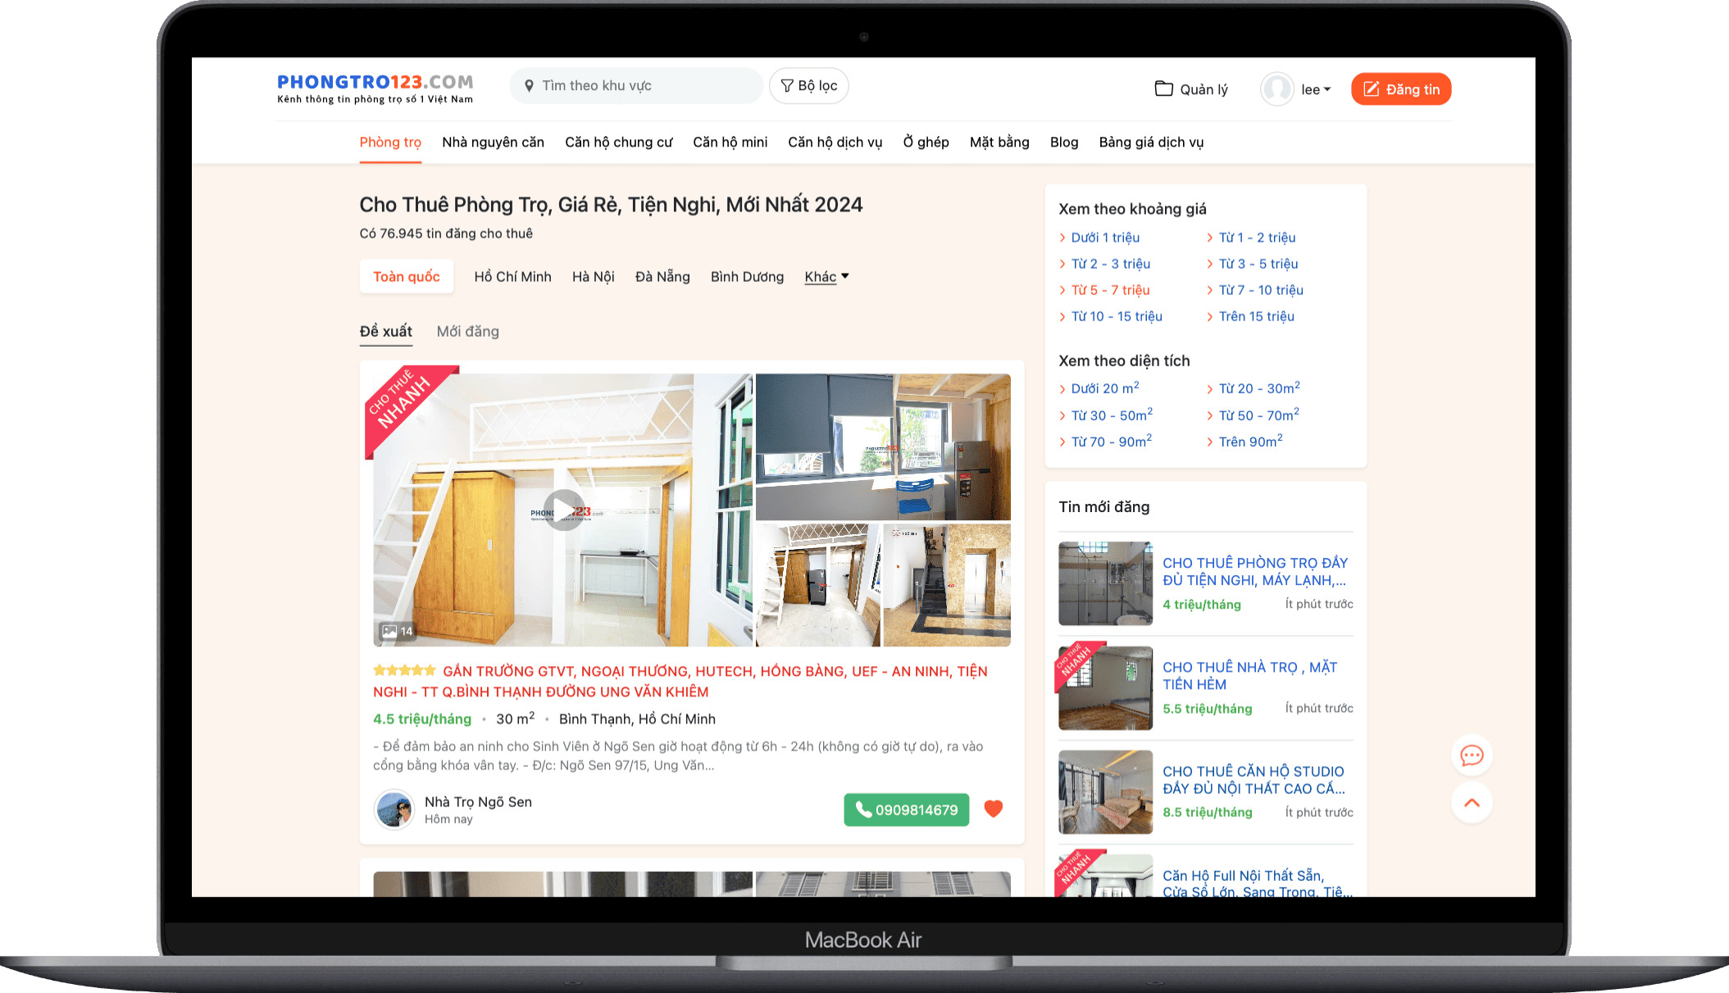Open the lee account dropdown
This screenshot has height=993, width=1729.
1316,89
